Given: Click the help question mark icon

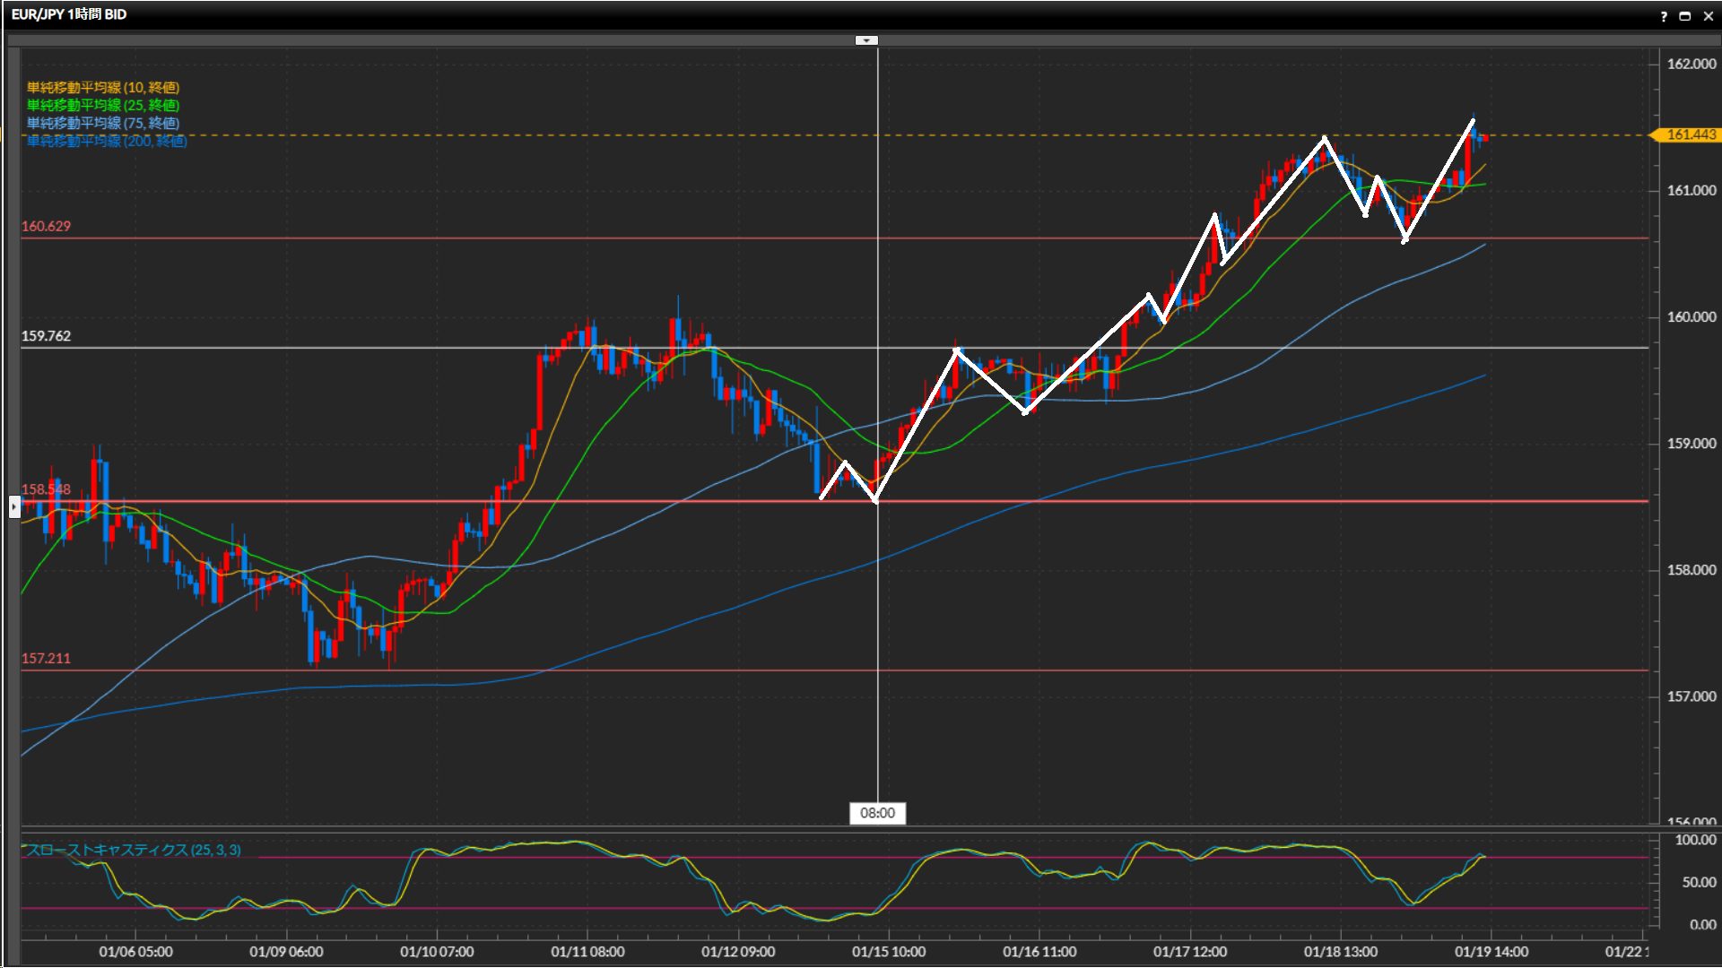Looking at the screenshot, I should click(x=1664, y=16).
